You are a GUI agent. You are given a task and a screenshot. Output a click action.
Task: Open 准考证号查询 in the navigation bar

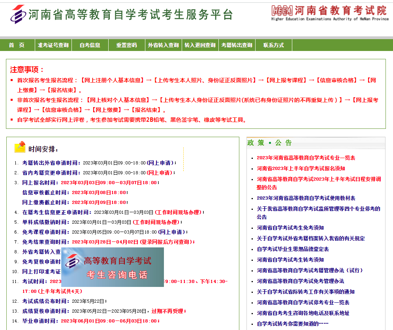(53, 45)
